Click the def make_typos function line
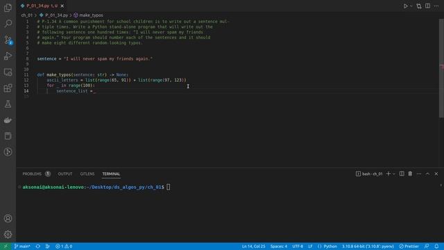Screen dimensions: 444x250 83,75
